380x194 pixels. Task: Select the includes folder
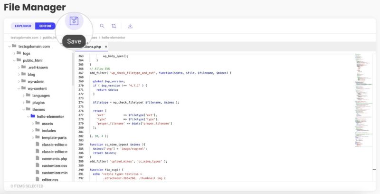click(x=49, y=131)
